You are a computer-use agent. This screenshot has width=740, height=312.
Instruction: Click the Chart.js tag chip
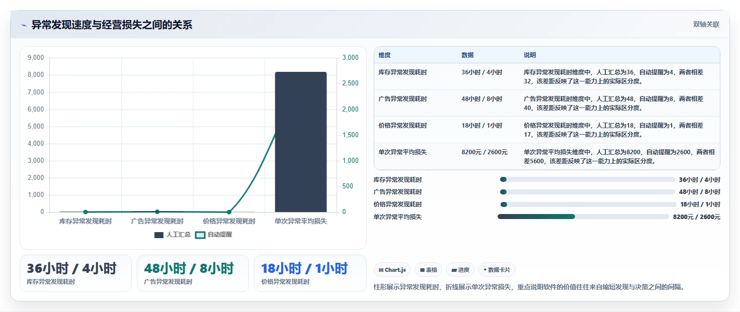click(392, 270)
